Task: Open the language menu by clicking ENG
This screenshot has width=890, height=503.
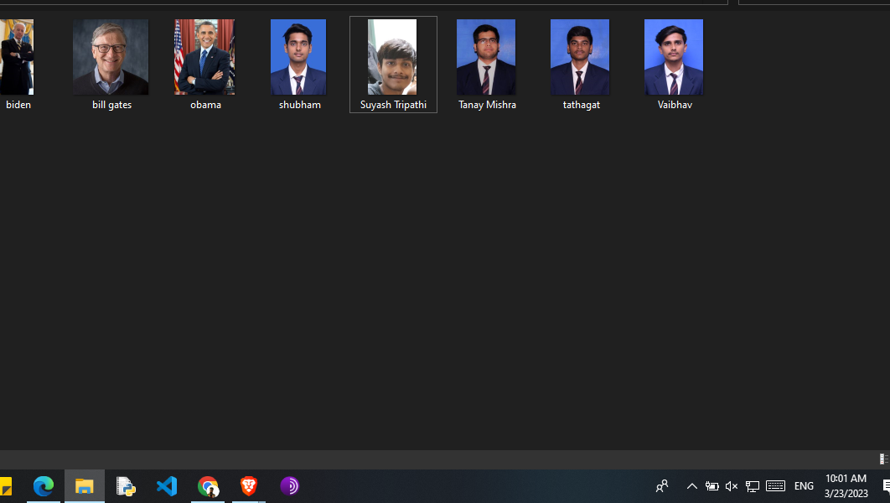Action: [x=803, y=486]
